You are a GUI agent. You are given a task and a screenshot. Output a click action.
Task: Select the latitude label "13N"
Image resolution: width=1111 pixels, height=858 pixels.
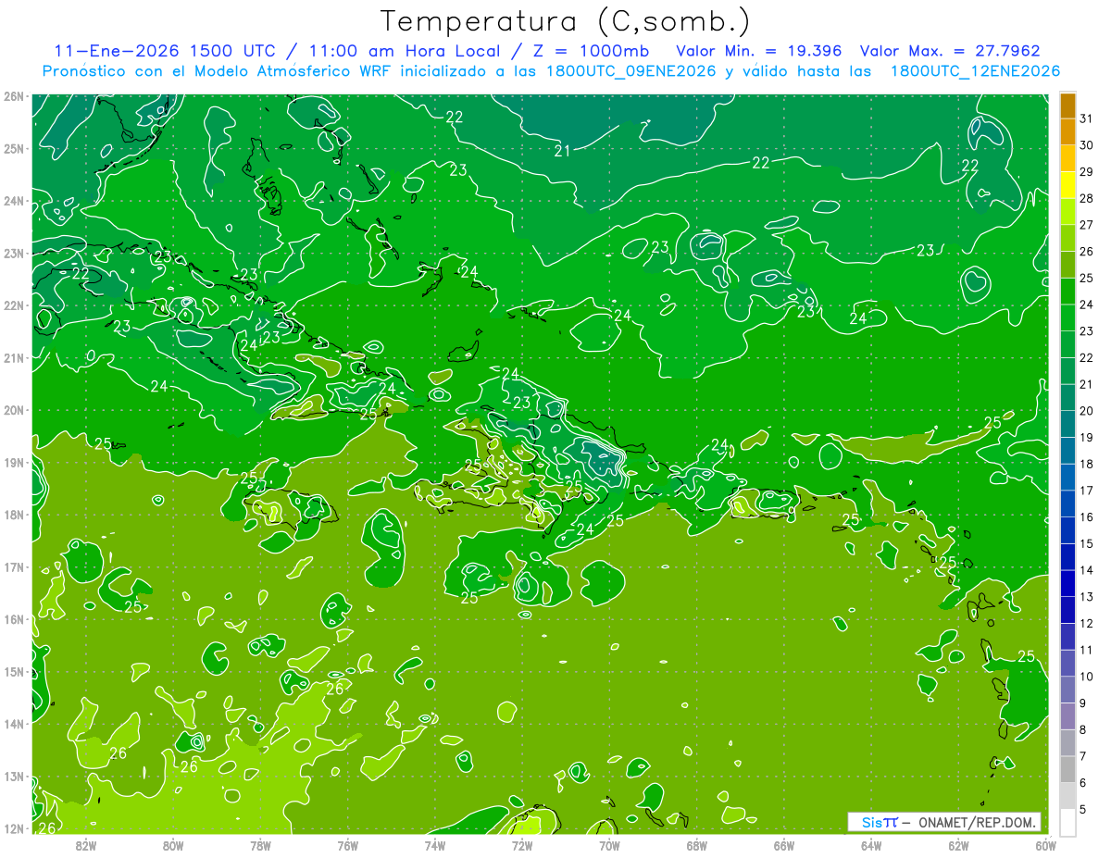click(13, 776)
